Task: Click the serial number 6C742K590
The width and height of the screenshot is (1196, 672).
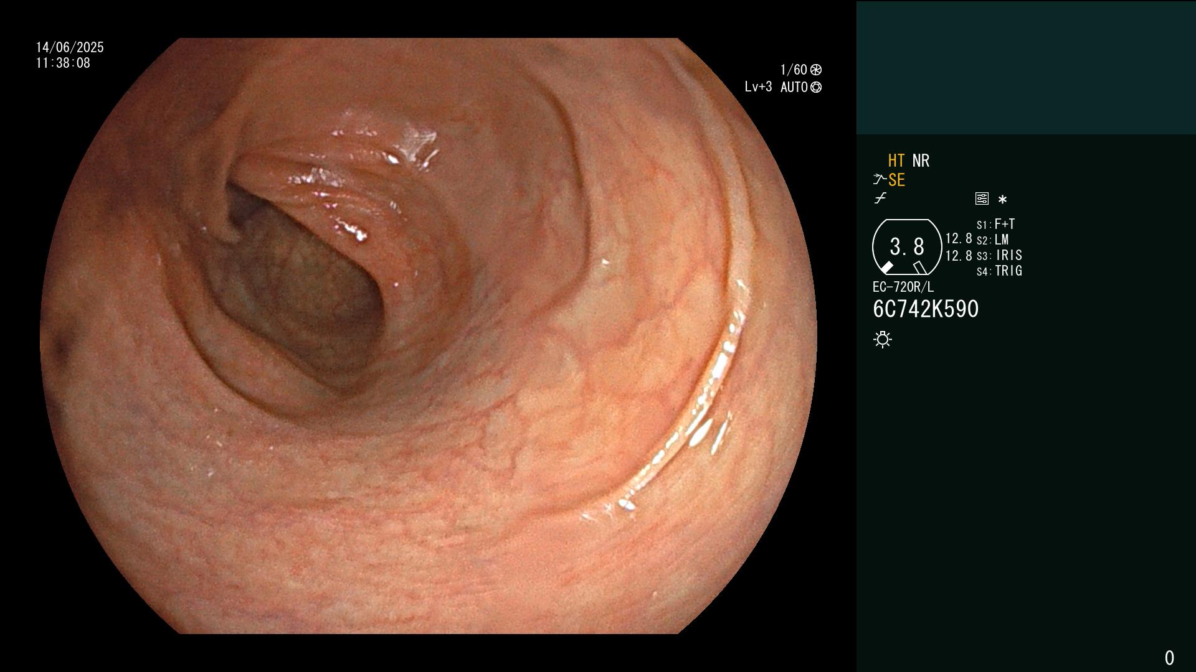Action: coord(926,309)
